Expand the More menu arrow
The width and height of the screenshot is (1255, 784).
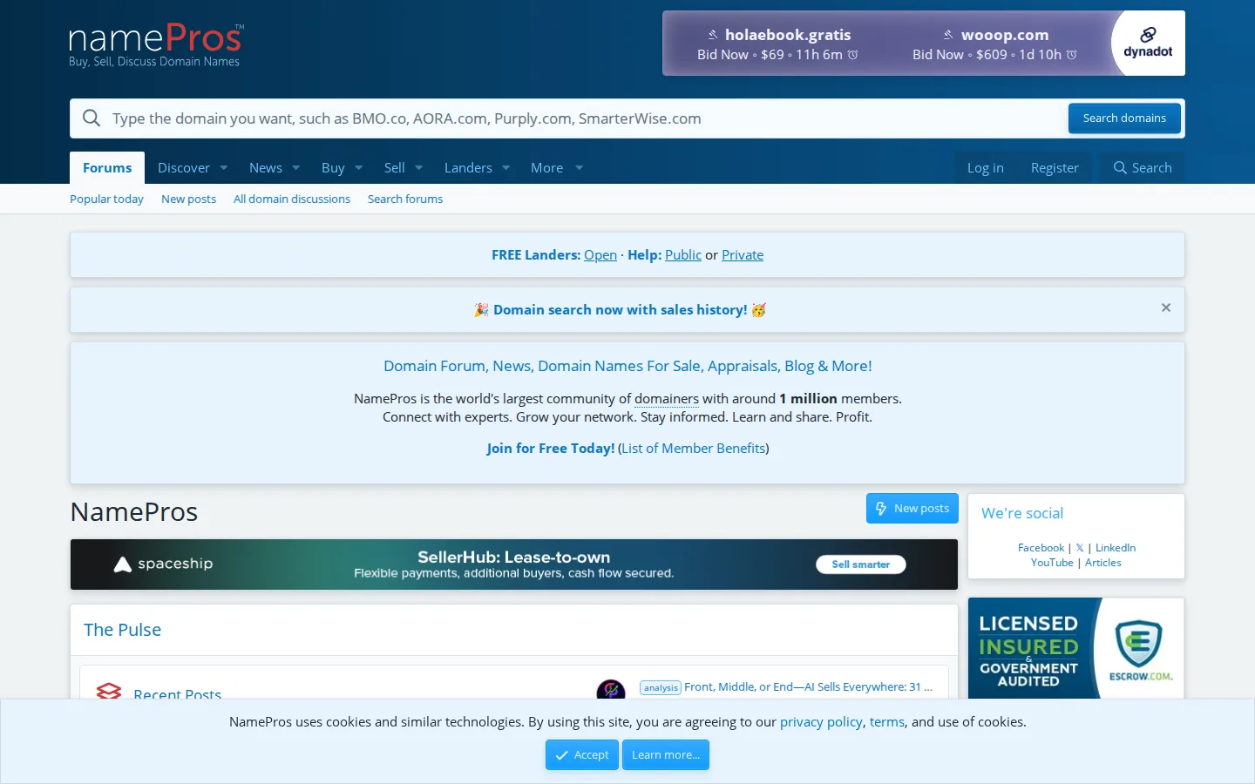tap(580, 168)
